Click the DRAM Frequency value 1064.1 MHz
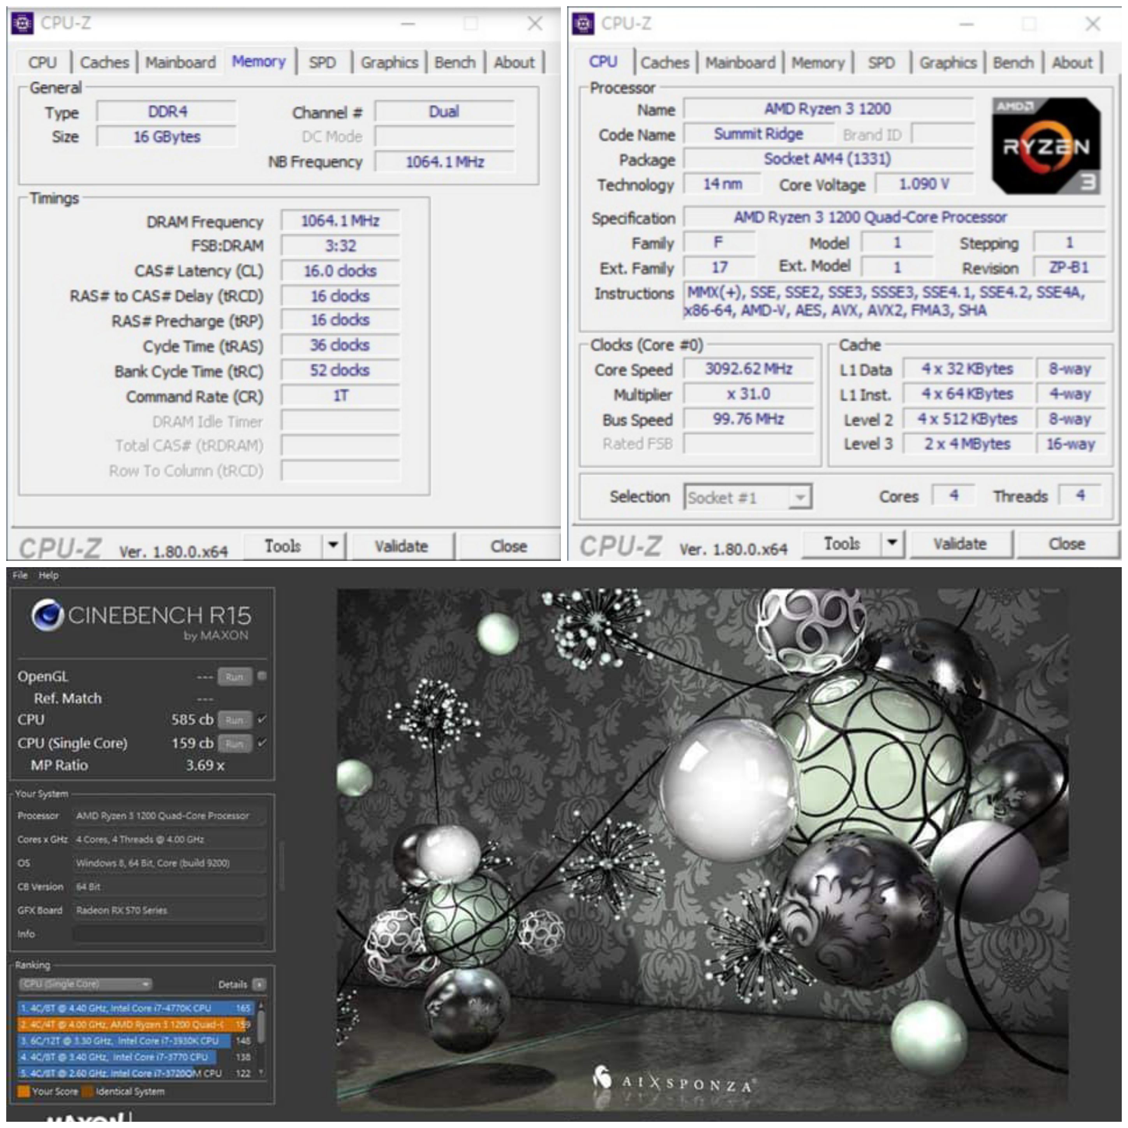Viewport: 1128px width, 1128px height. click(x=340, y=221)
